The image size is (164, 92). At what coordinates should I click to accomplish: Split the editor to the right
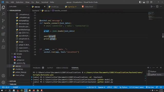pos(157,7)
